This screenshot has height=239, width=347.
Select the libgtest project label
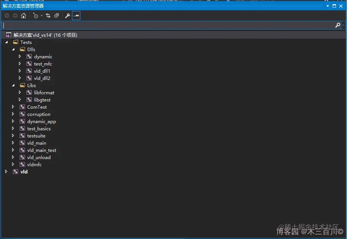[x=42, y=100]
